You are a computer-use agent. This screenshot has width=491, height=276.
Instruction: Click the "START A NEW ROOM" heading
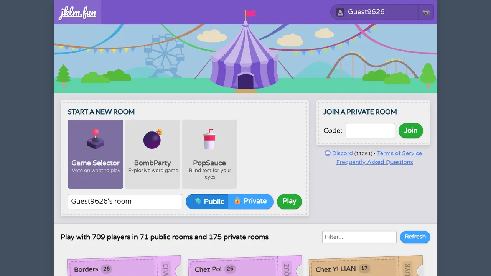coord(101,112)
